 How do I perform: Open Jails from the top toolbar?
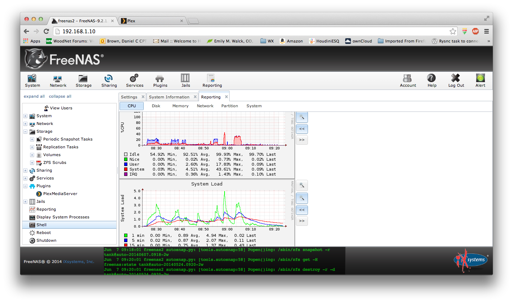click(186, 80)
